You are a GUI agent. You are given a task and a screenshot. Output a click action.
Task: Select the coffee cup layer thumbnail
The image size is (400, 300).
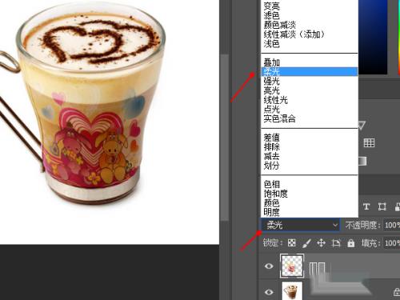click(292, 291)
